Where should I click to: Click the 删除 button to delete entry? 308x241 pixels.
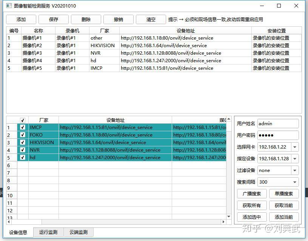(86, 19)
